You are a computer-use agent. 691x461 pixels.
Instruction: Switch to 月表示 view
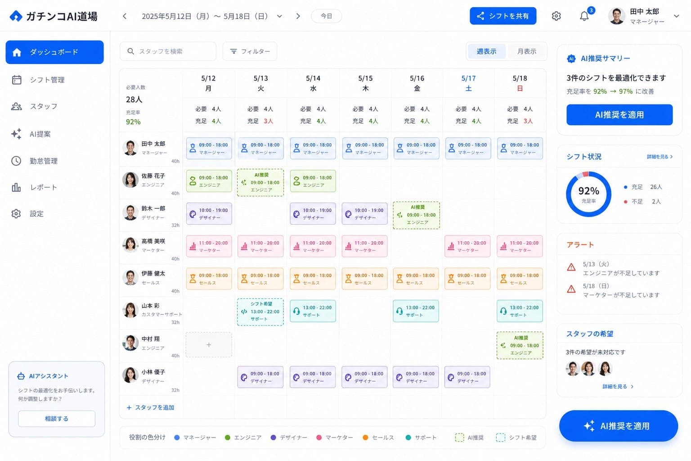coord(526,51)
